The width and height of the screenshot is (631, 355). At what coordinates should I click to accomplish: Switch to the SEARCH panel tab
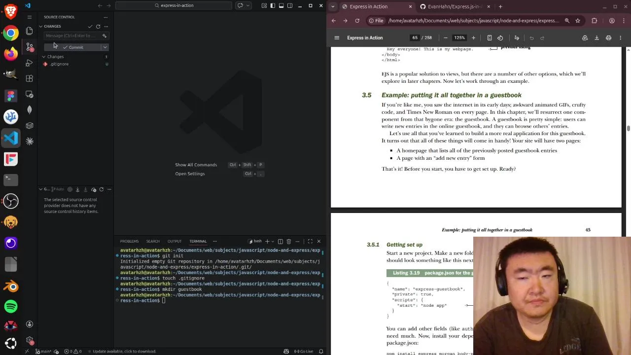coord(153,241)
